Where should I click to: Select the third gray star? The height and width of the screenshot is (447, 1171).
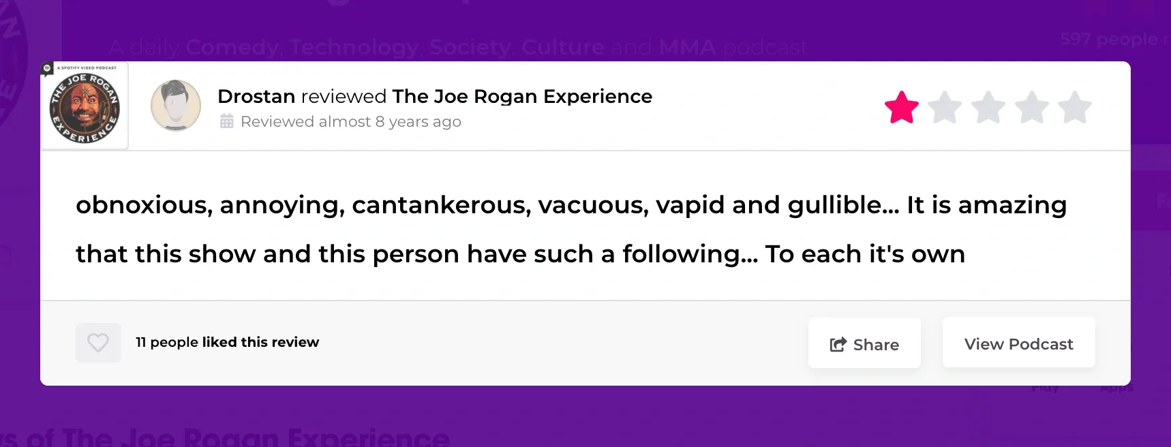click(988, 108)
